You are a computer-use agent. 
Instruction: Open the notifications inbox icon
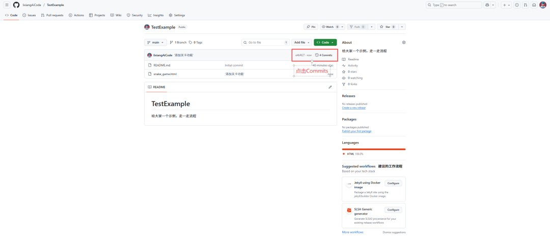point(534,5)
